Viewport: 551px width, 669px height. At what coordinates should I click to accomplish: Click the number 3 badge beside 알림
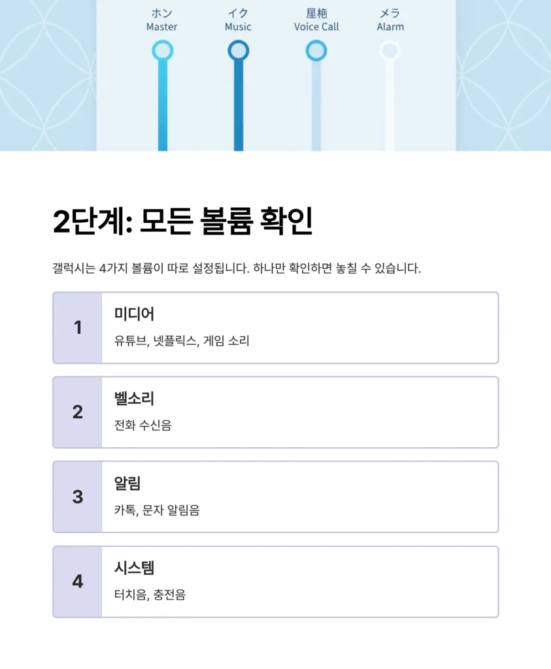[x=78, y=497]
